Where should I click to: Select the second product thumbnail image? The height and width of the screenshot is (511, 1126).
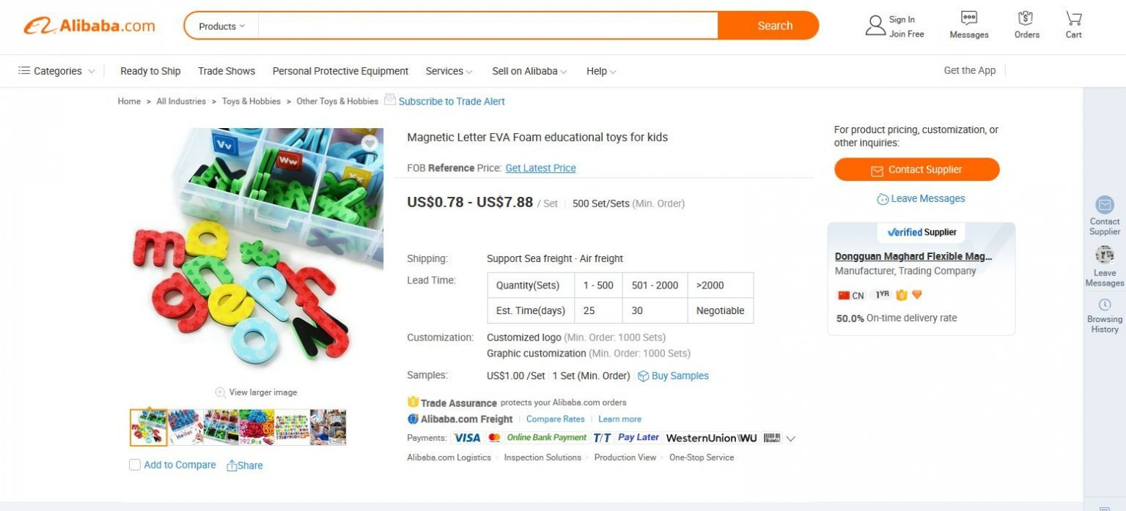(x=185, y=428)
